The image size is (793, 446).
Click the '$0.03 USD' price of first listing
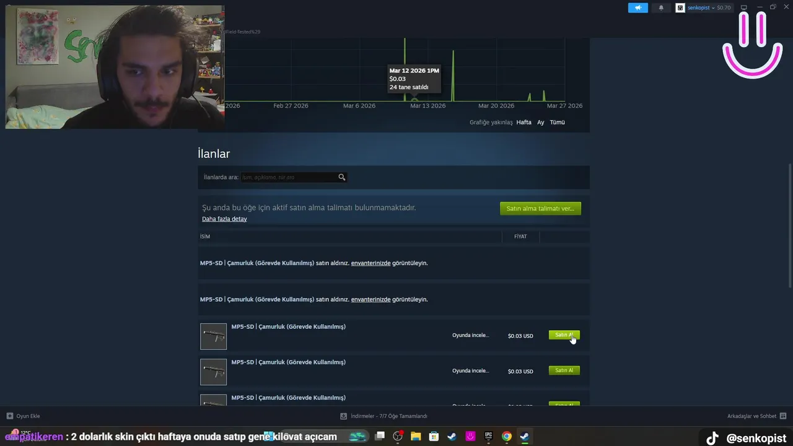pos(520,336)
